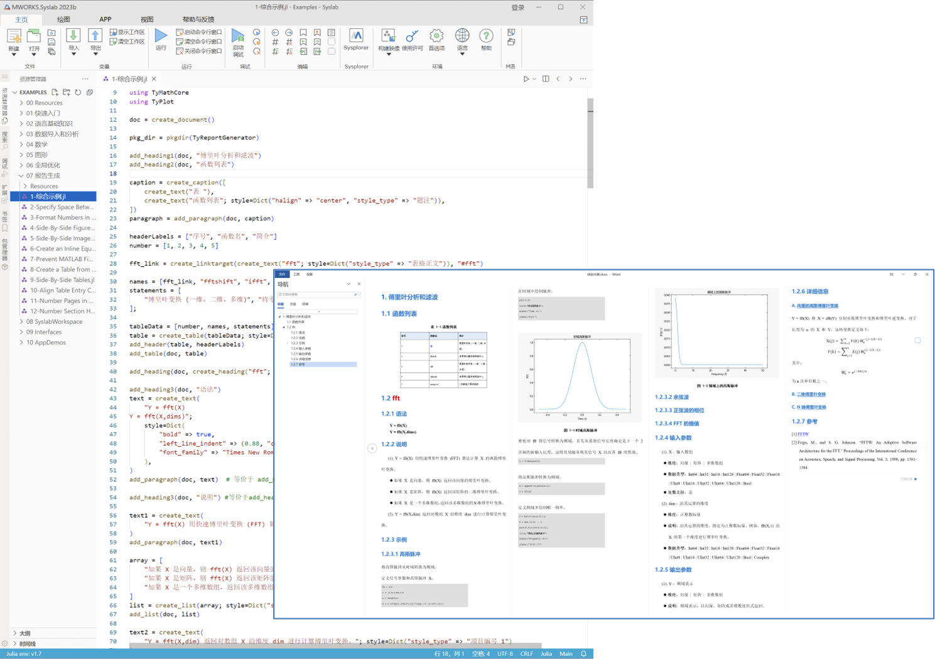Start debugging with 启动调试 icon
The image size is (935, 659).
pyautogui.click(x=238, y=36)
